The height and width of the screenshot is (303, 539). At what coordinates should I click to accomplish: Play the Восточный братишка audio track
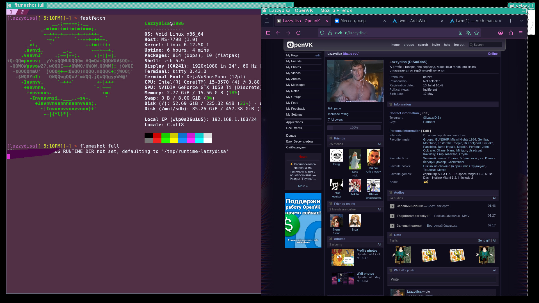(392, 226)
